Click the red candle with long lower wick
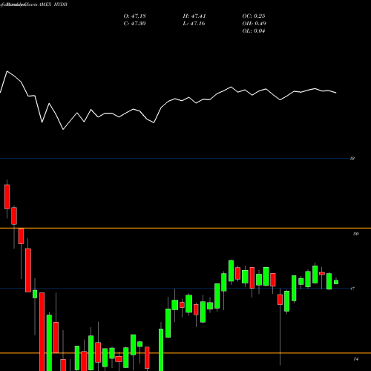The image size is (371, 371). (280, 300)
